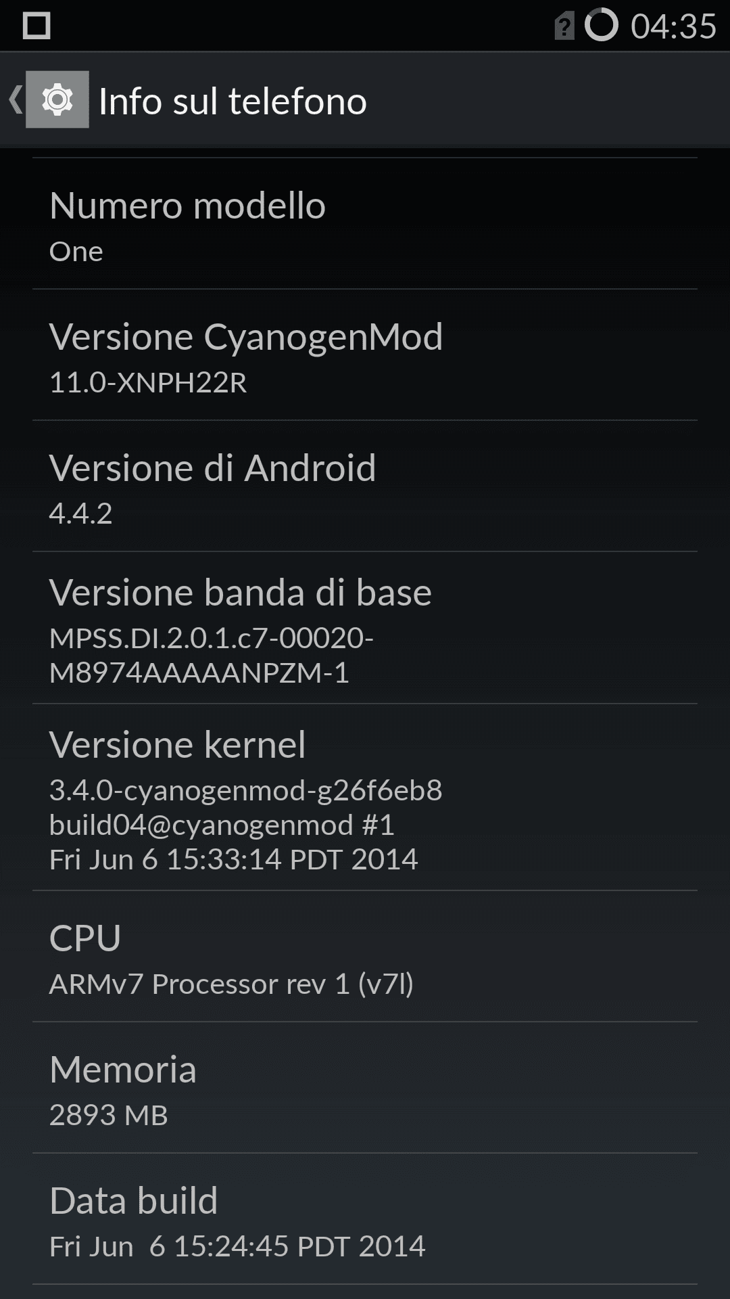Select Versione banda di base entry

365,629
